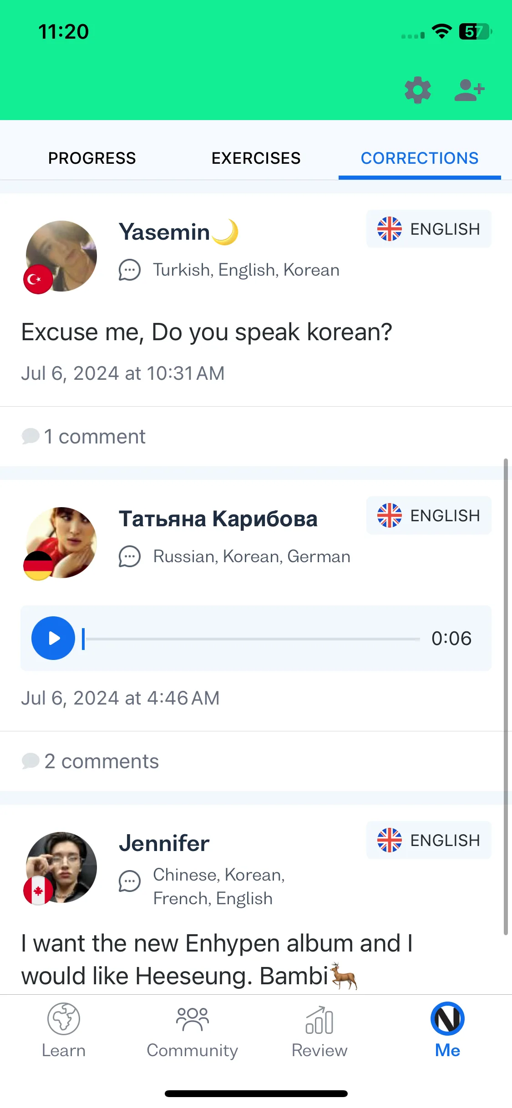Tap the add friend icon
The image size is (512, 1108).
[x=470, y=90]
